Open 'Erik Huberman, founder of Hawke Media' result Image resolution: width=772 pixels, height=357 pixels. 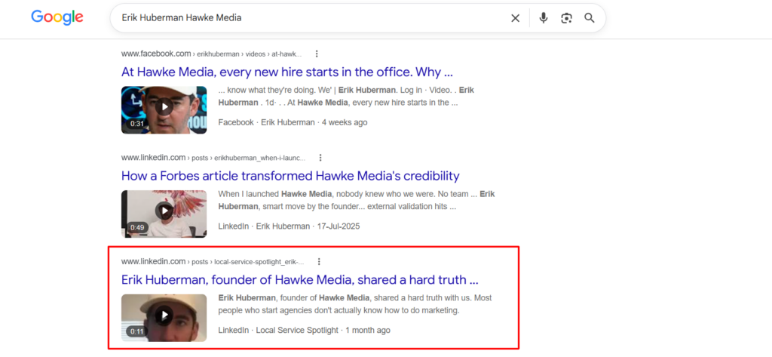click(x=300, y=279)
